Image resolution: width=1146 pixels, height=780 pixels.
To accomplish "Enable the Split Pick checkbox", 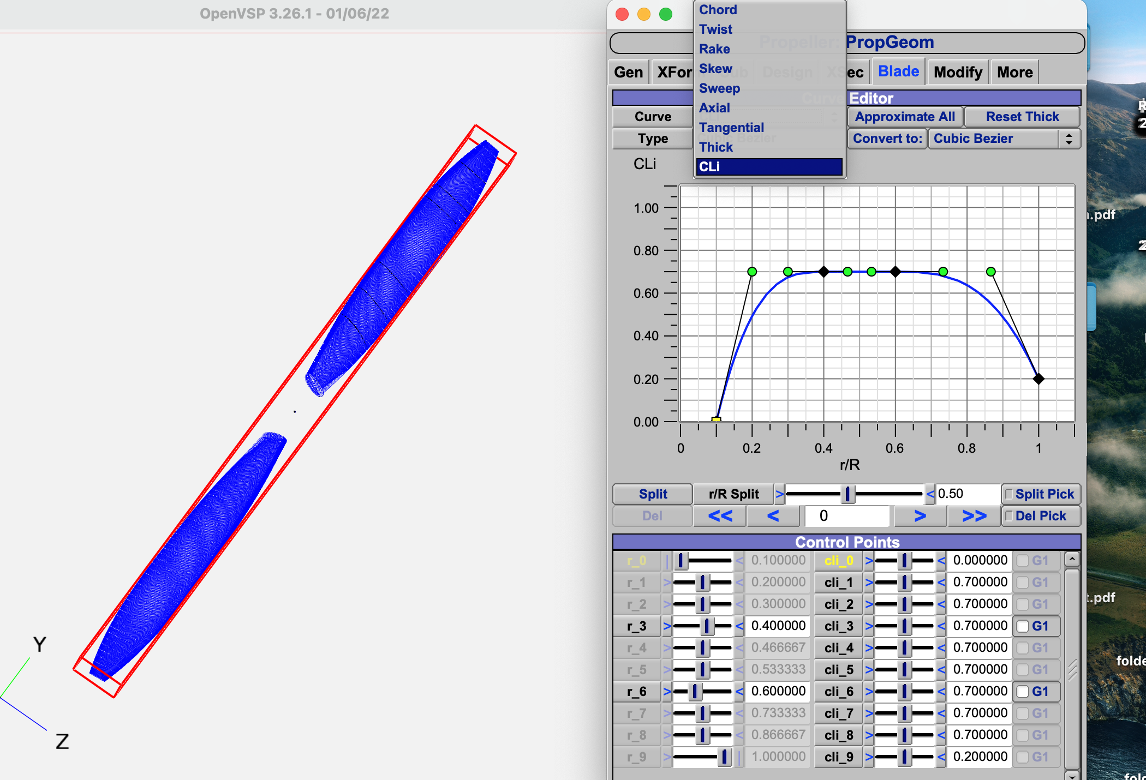I will point(1009,494).
